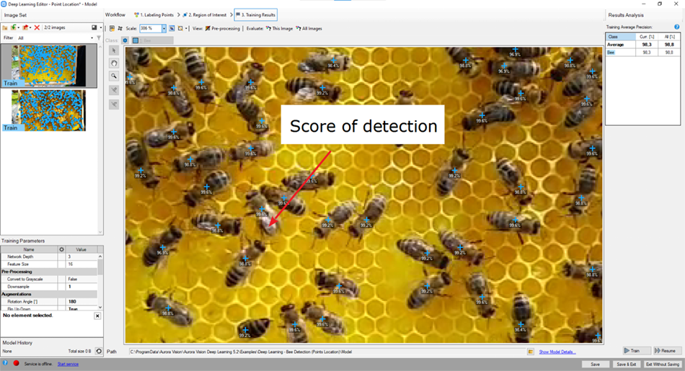685x371 pixels.
Task: Go to 1. Labeling Points step
Action: (154, 15)
